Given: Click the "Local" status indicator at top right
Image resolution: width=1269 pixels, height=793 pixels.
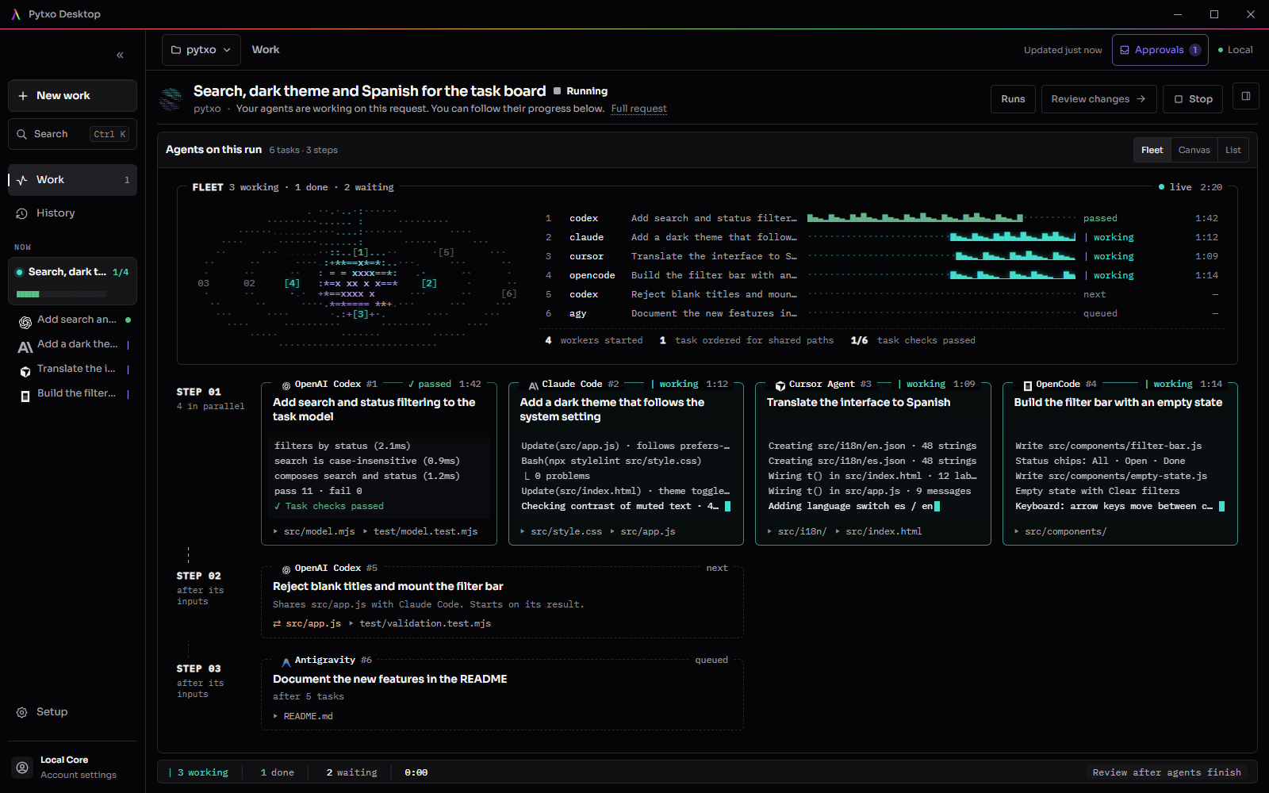Looking at the screenshot, I should [x=1236, y=50].
